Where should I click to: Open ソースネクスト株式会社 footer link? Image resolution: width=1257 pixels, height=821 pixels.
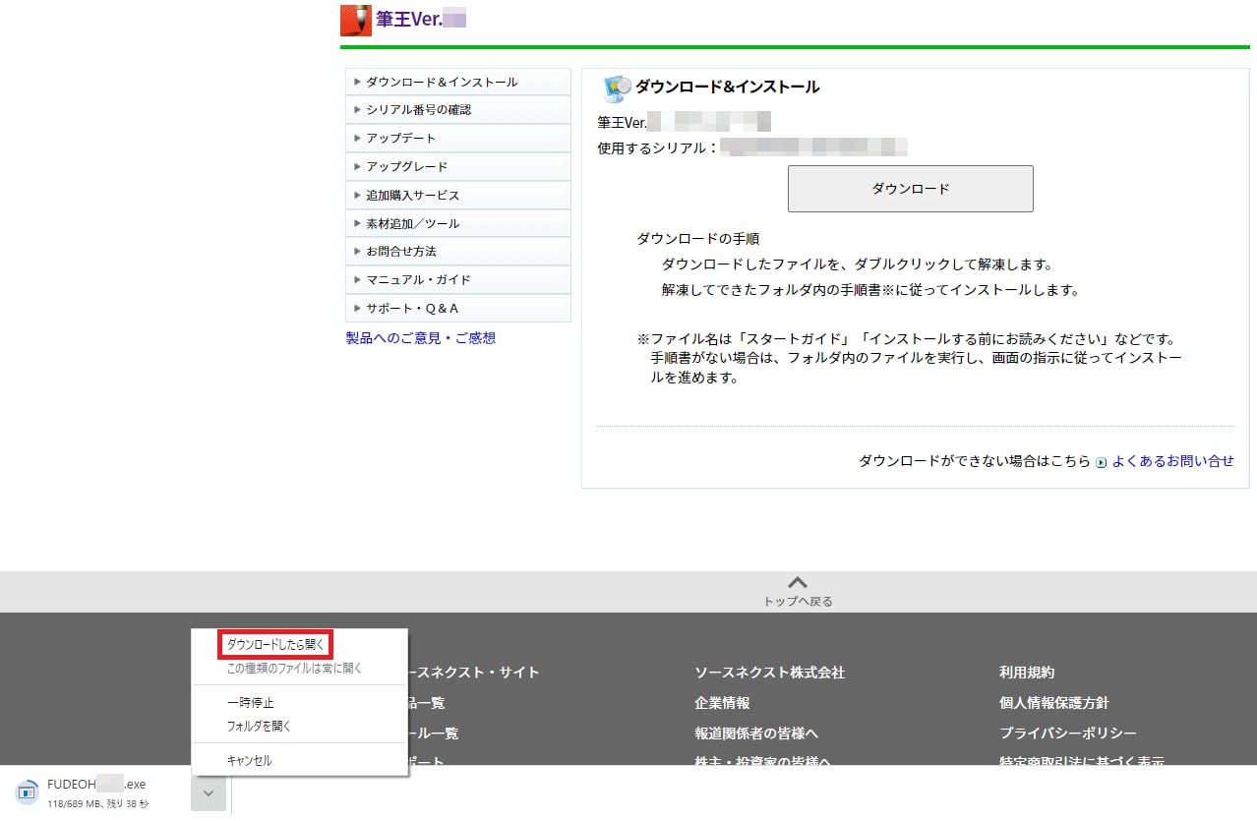point(769,673)
